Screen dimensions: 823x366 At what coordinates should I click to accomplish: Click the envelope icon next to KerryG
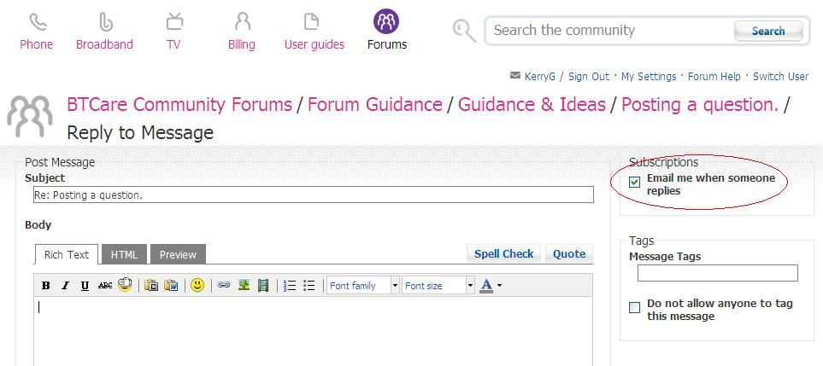click(514, 75)
